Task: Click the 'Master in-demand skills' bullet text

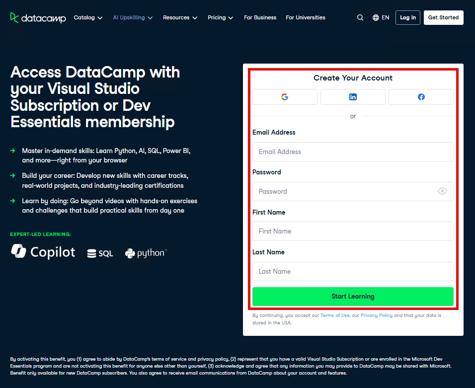Action: pos(106,155)
